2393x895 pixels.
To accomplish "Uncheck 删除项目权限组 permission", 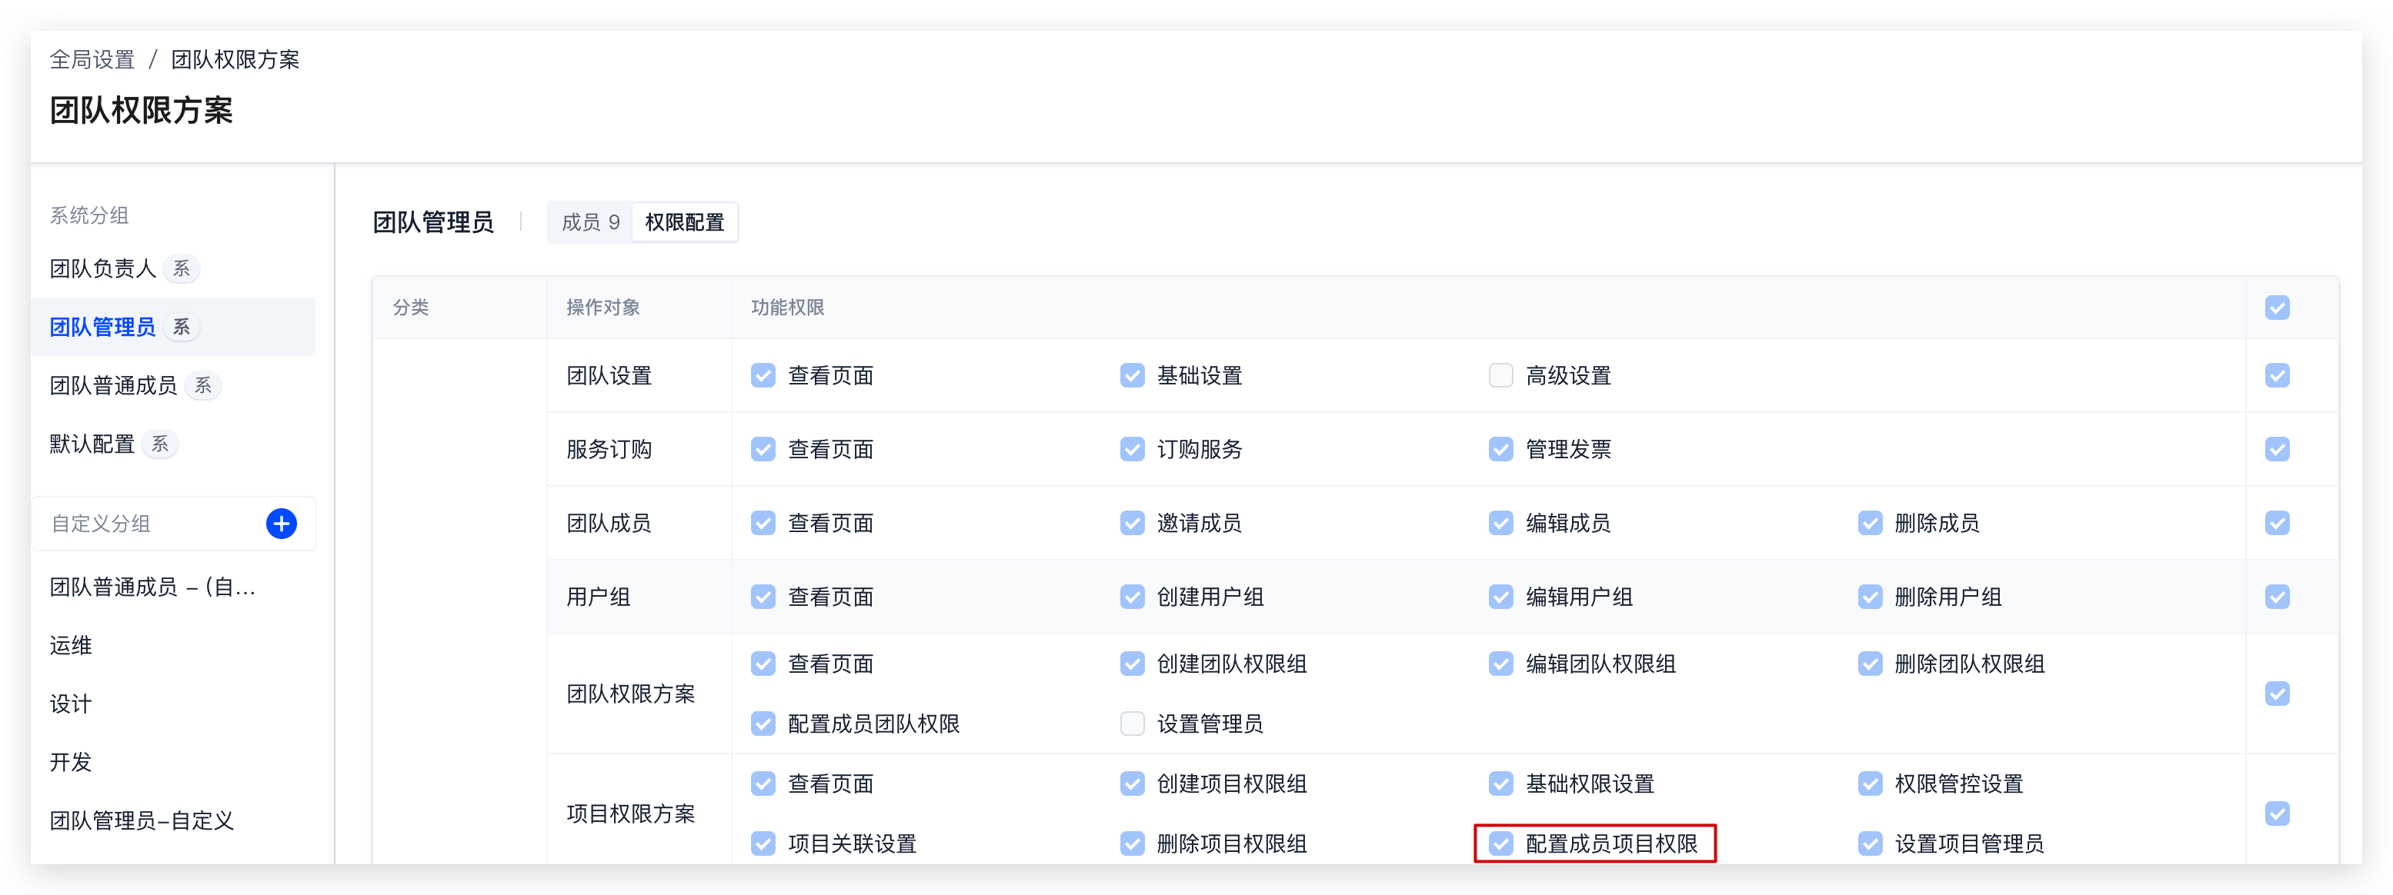I will click(1131, 843).
